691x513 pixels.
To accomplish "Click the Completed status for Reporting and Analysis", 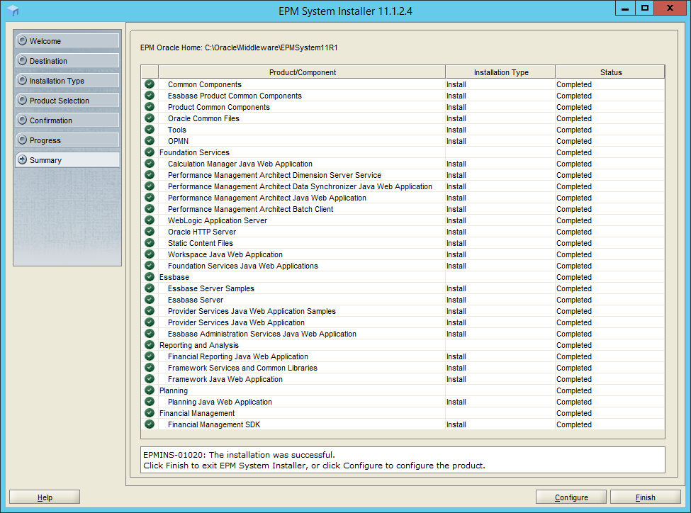I will click(574, 345).
